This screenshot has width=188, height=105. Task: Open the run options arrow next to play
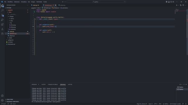point(178,5)
